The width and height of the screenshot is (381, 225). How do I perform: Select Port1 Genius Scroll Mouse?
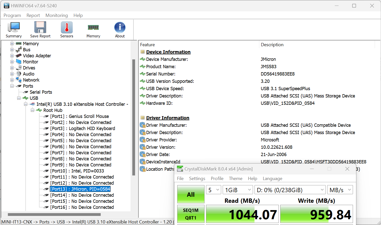(x=80, y=116)
